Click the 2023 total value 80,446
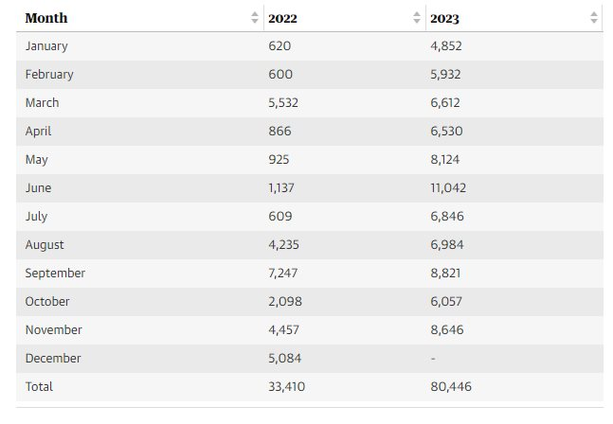Screen dimensions: 613x424 tap(451, 386)
